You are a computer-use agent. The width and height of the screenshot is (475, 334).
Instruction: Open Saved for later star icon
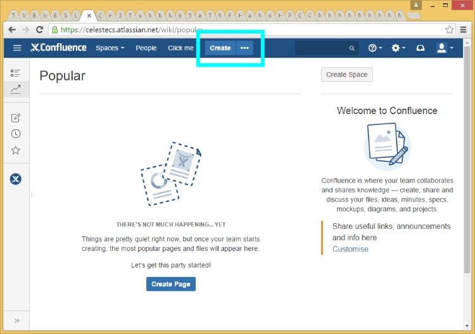[x=15, y=150]
